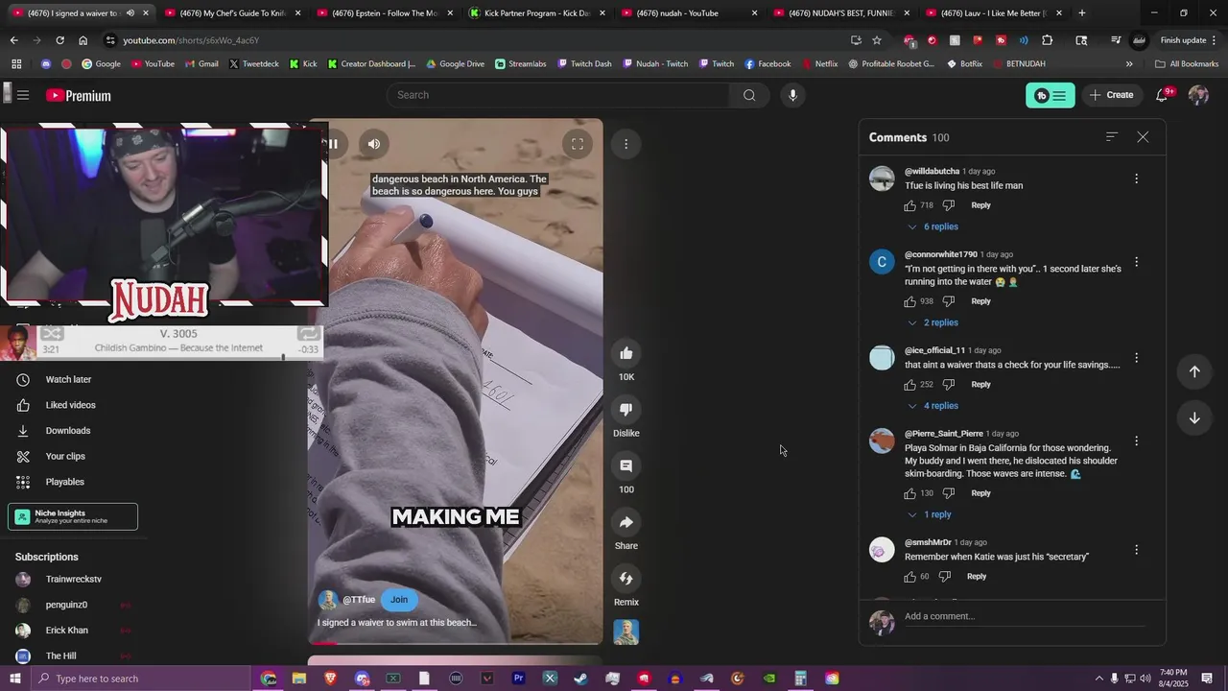
Task: Expand 6 replies under willdabutcha comment
Action: click(933, 226)
